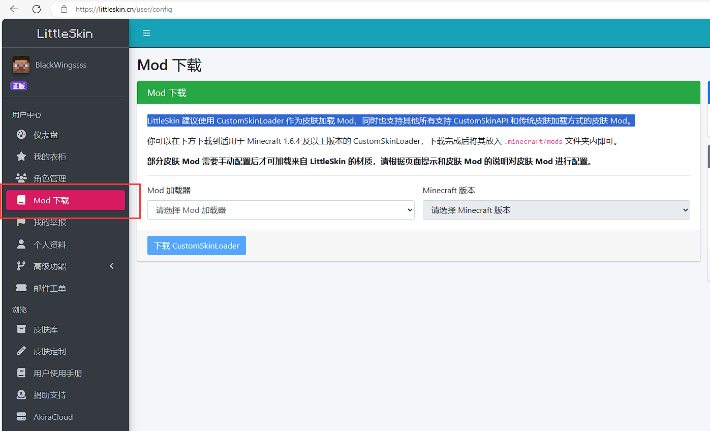Viewport: 710px width, 431px height.
Task: Open the Mod 加载器 dropdown
Action: [281, 210]
